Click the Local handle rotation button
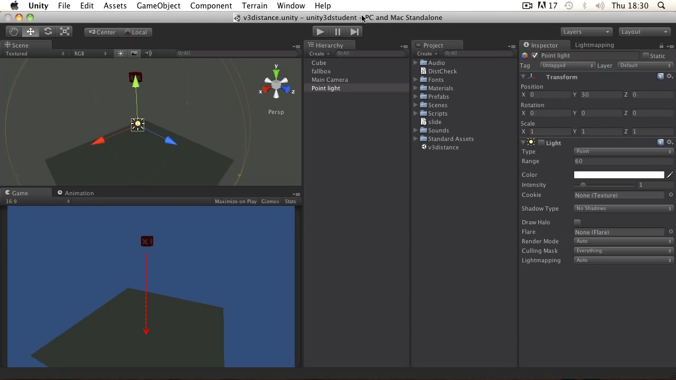Viewport: 676px width, 380px height. 135,32
